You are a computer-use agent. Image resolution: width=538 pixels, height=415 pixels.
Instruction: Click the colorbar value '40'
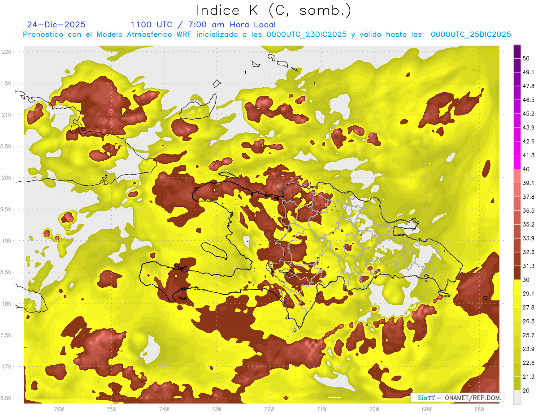pyautogui.click(x=527, y=169)
